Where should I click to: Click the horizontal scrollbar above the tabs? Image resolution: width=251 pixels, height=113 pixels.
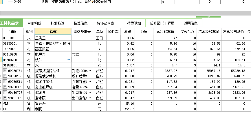click(x=126, y=13)
